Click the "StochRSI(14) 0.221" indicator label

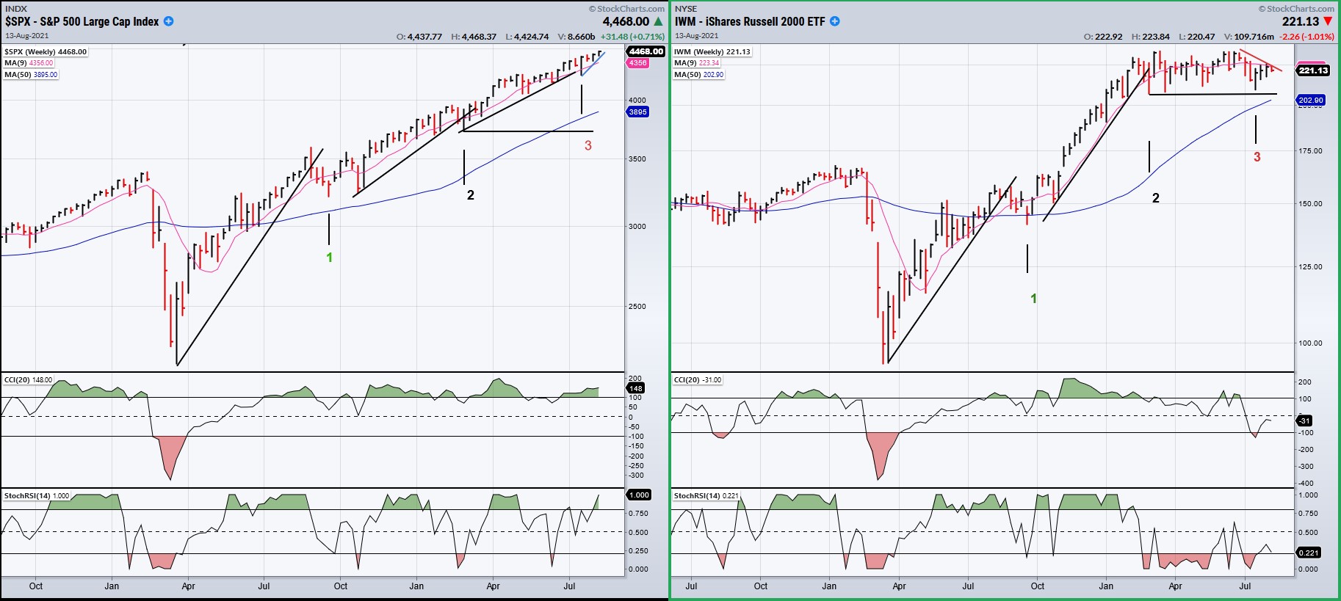(706, 496)
